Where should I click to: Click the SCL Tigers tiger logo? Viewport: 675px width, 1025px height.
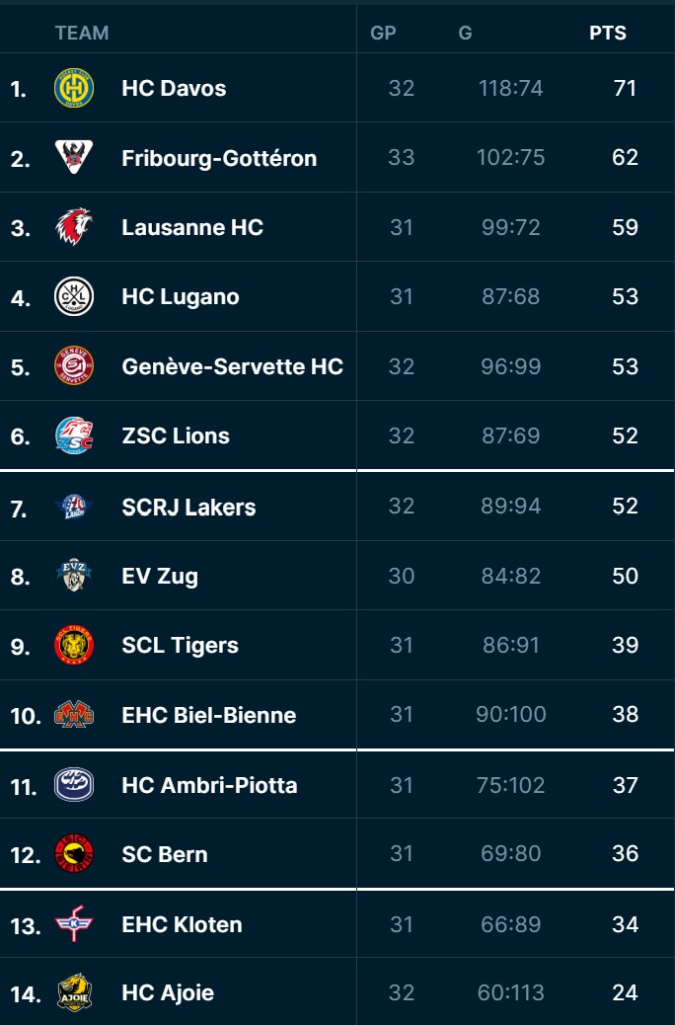[x=74, y=646]
